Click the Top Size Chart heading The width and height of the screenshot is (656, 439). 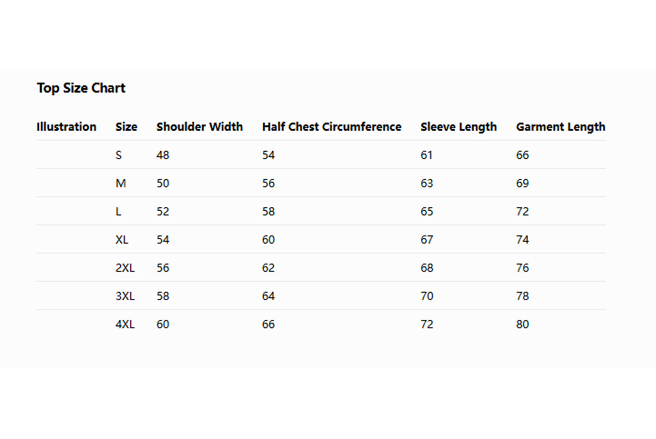tap(81, 88)
